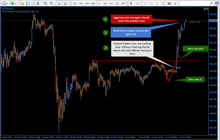Open the chat notification icon
This screenshot has height=140, width=220.
coord(217,4)
